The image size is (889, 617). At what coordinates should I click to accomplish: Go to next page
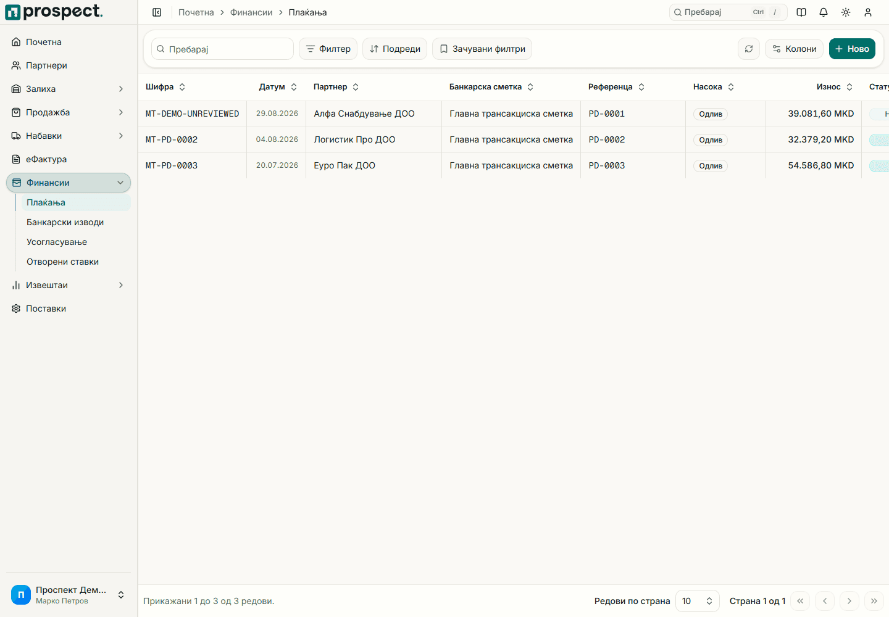coord(849,601)
